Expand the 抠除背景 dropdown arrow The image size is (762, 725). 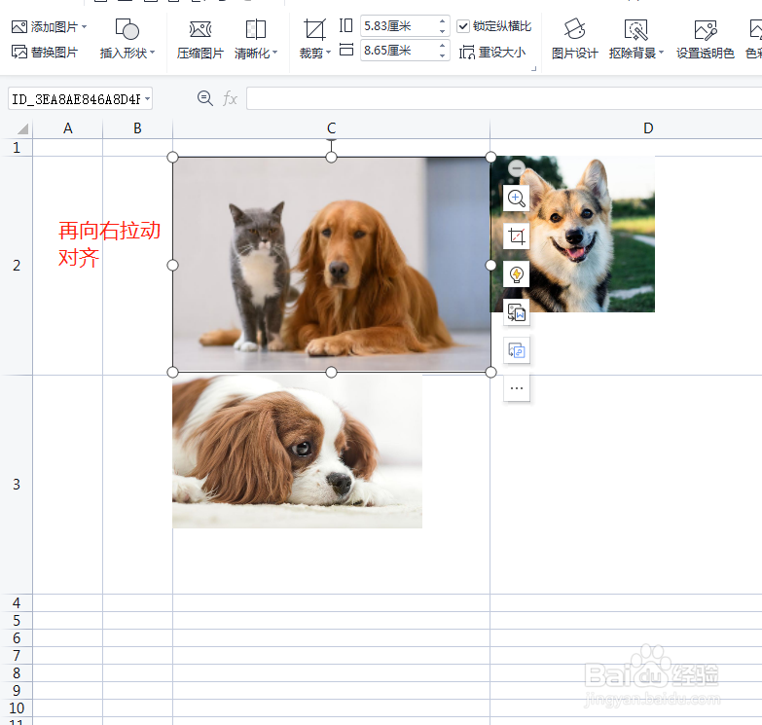(x=661, y=53)
